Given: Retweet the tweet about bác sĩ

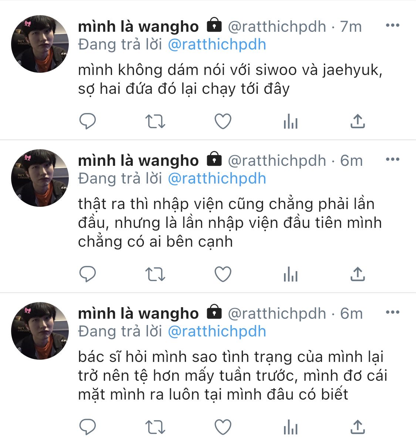Looking at the screenshot, I should click(x=155, y=427).
